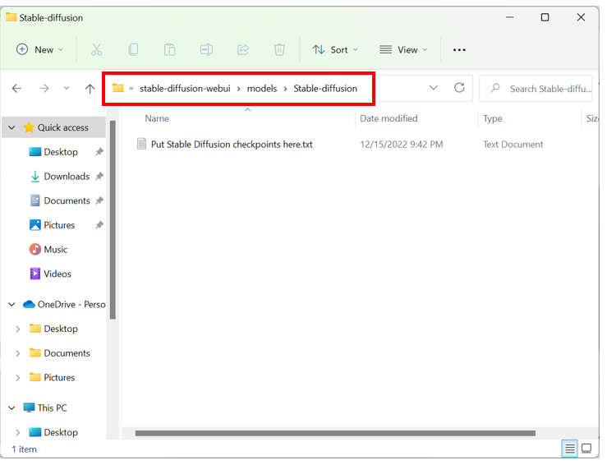Collapse the This PC section
The height and width of the screenshot is (465, 607).
point(11,407)
